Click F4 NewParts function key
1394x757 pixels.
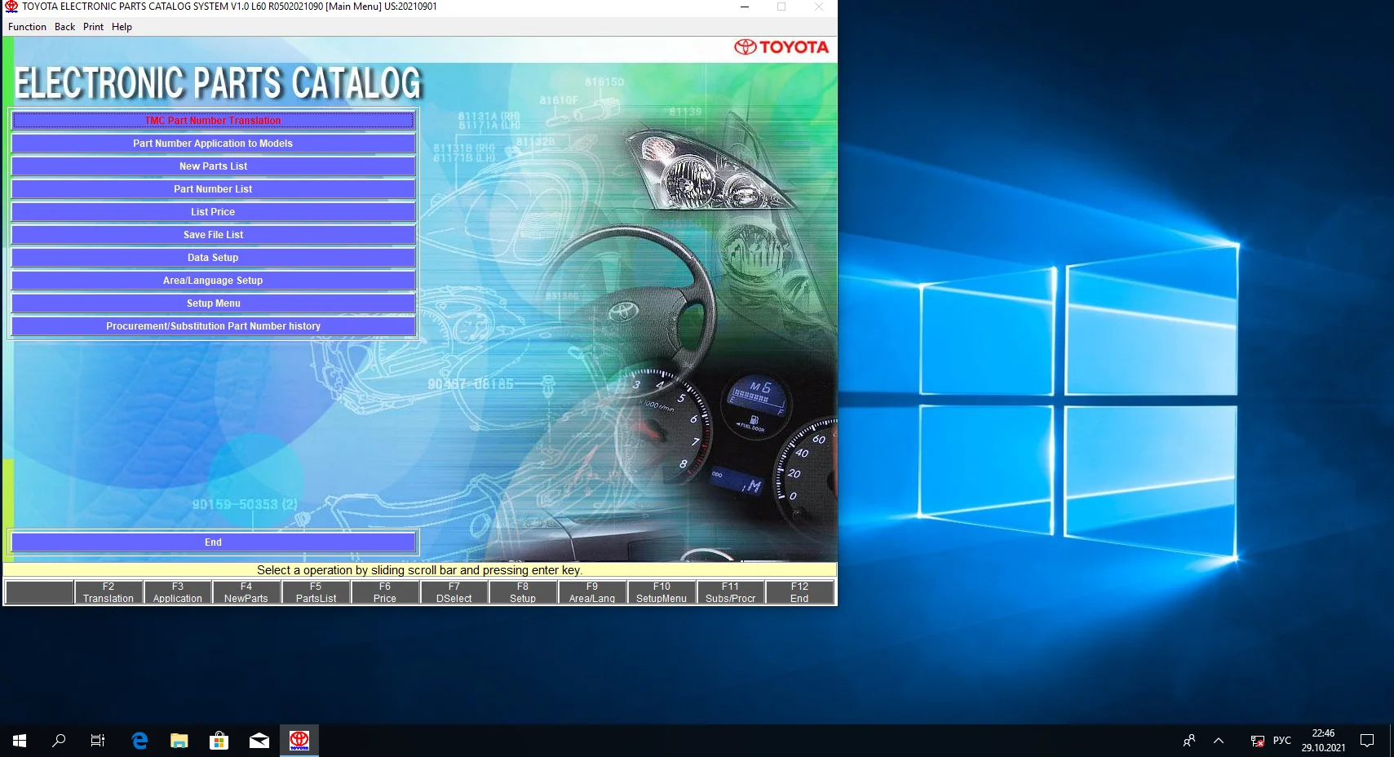(246, 592)
